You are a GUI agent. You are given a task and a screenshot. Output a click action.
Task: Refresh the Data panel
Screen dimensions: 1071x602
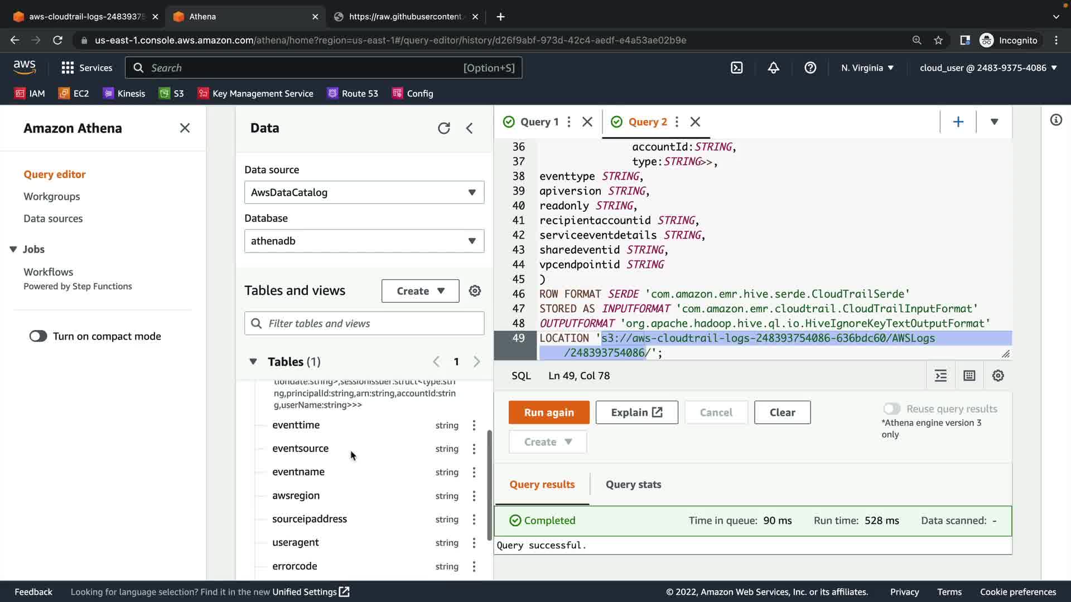tap(443, 128)
